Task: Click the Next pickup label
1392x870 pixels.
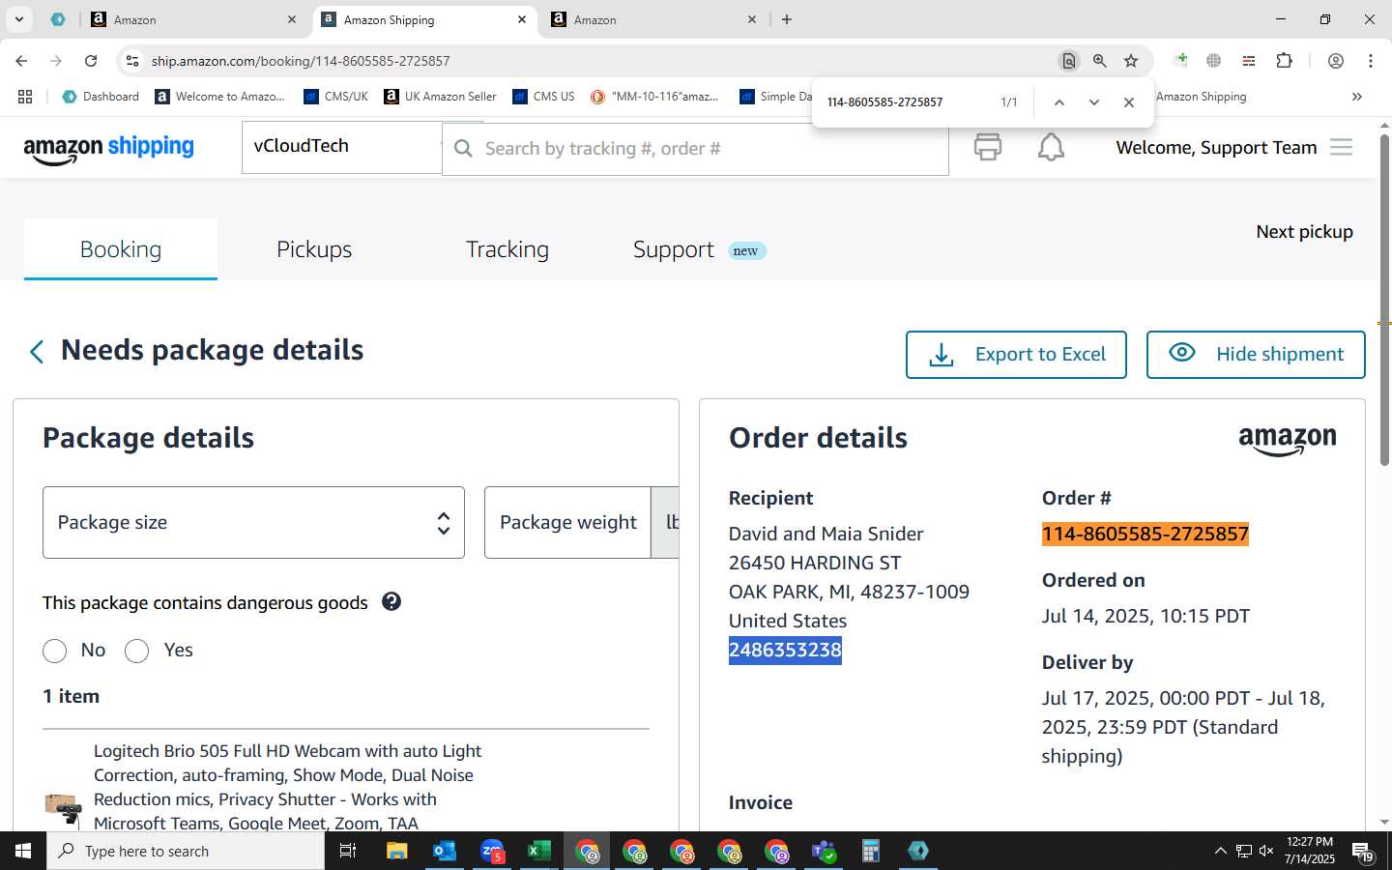Action: pos(1304,231)
